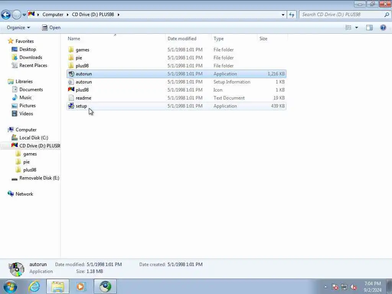Open the view options dropdown arrow

coord(356,28)
